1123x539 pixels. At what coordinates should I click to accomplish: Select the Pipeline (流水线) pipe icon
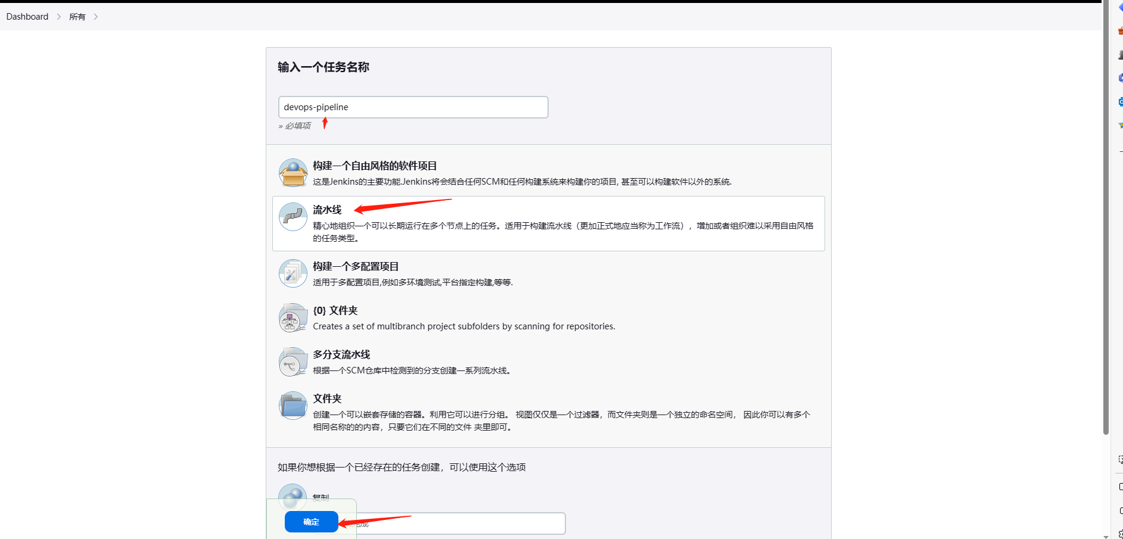(293, 217)
